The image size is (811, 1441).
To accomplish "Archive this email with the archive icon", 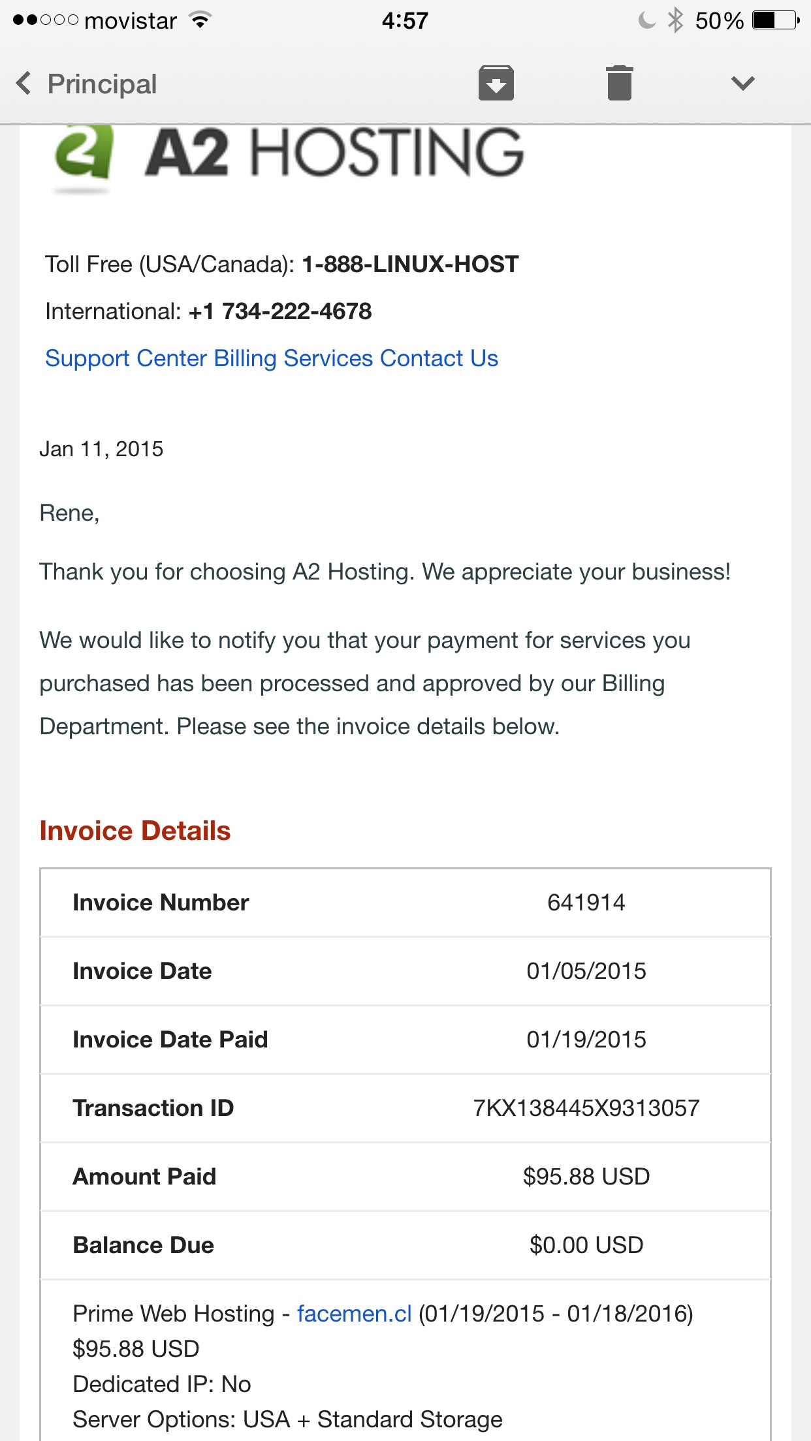I will click(496, 84).
